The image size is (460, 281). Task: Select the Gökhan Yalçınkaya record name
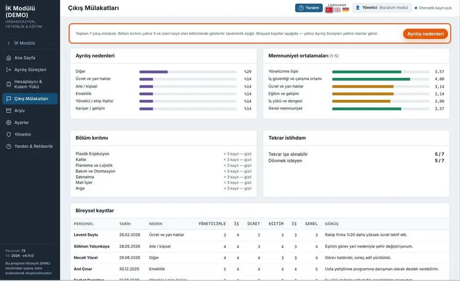coord(92,246)
